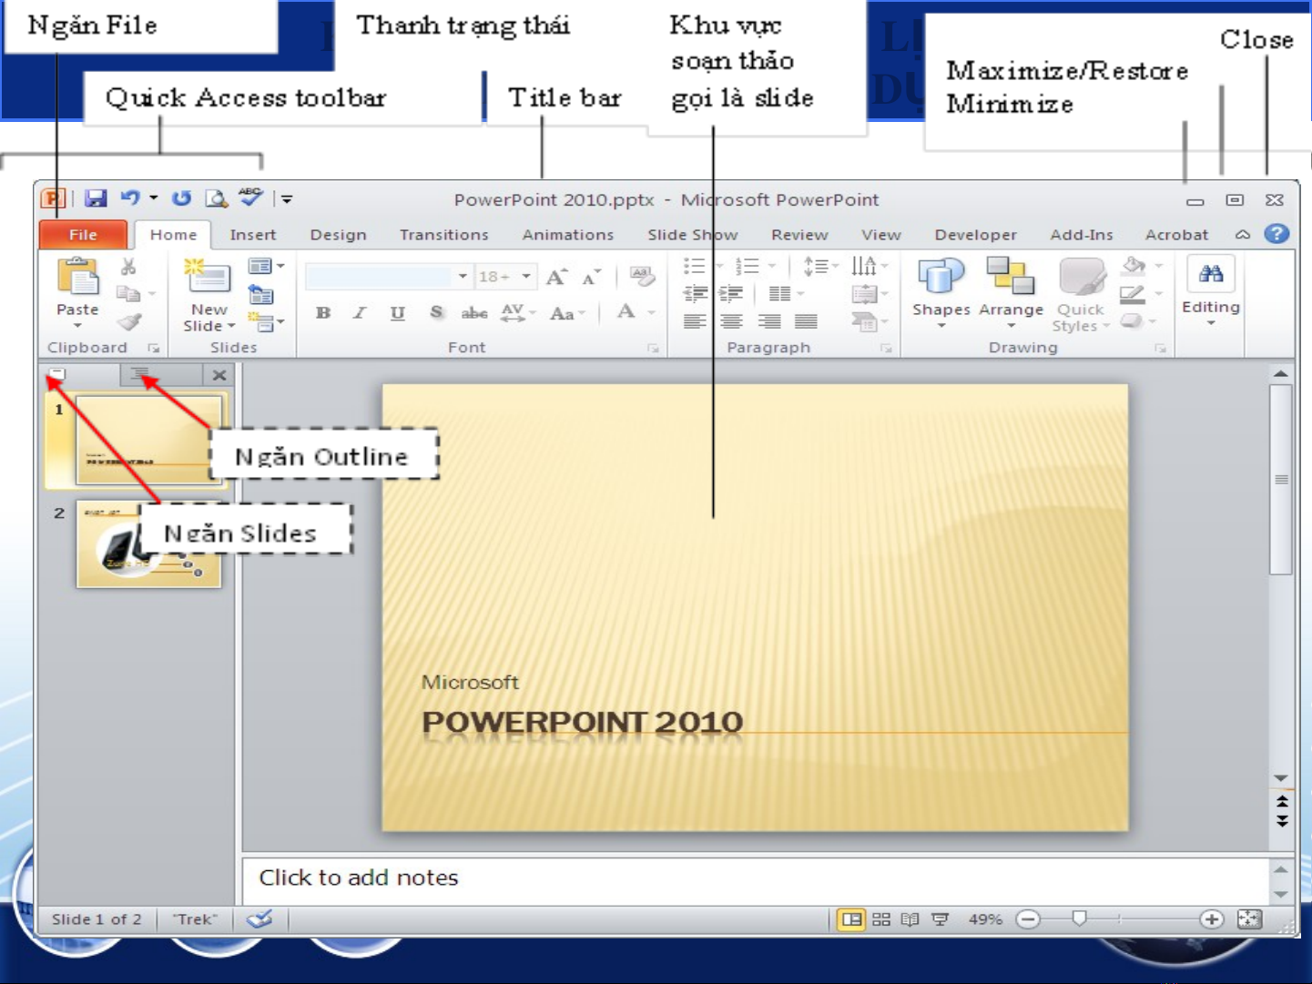The image size is (1312, 984).
Task: Click the Save icon in Quick Access toolbar
Action: point(96,198)
